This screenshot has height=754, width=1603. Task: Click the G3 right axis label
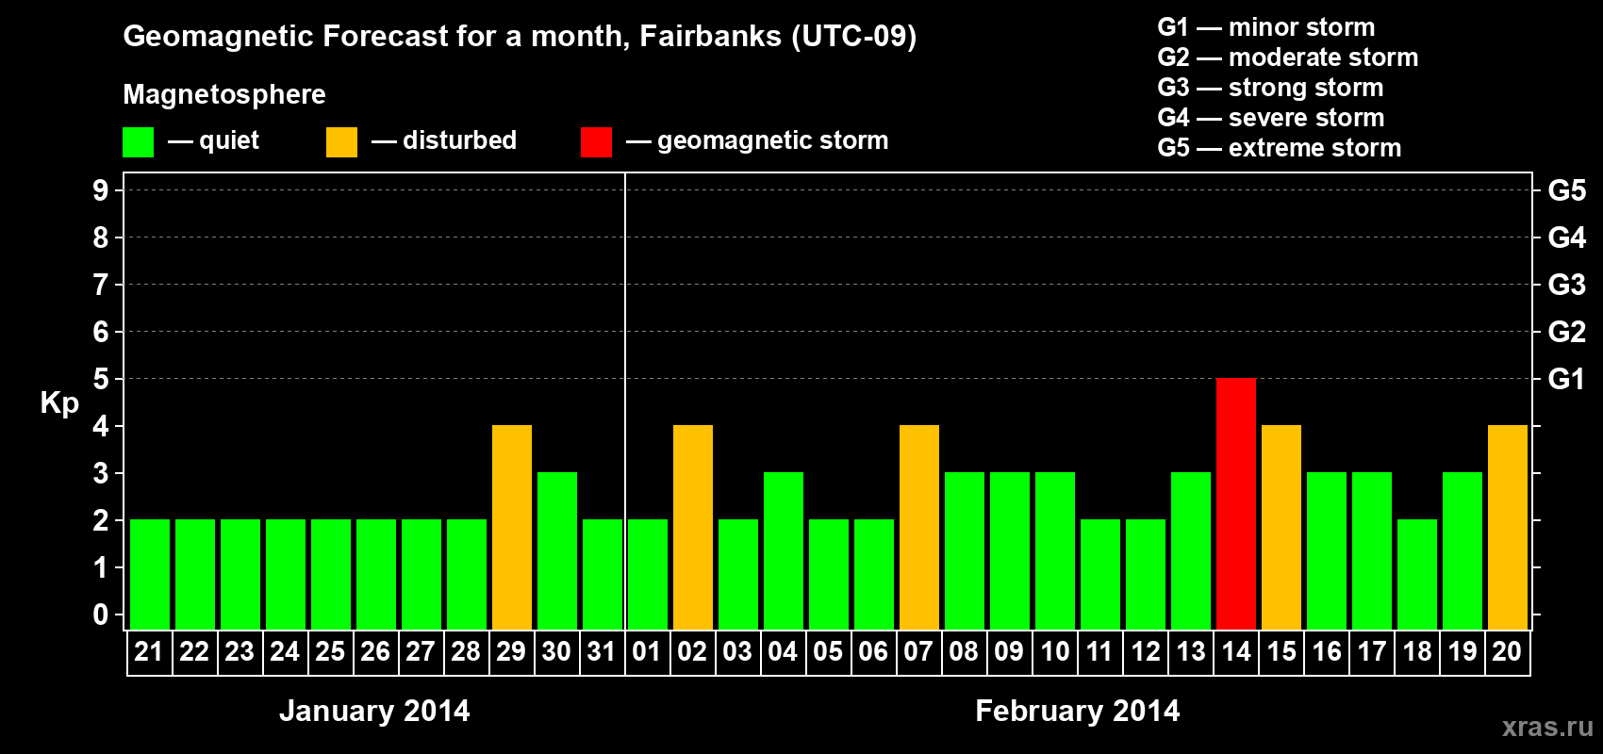pos(1567,285)
